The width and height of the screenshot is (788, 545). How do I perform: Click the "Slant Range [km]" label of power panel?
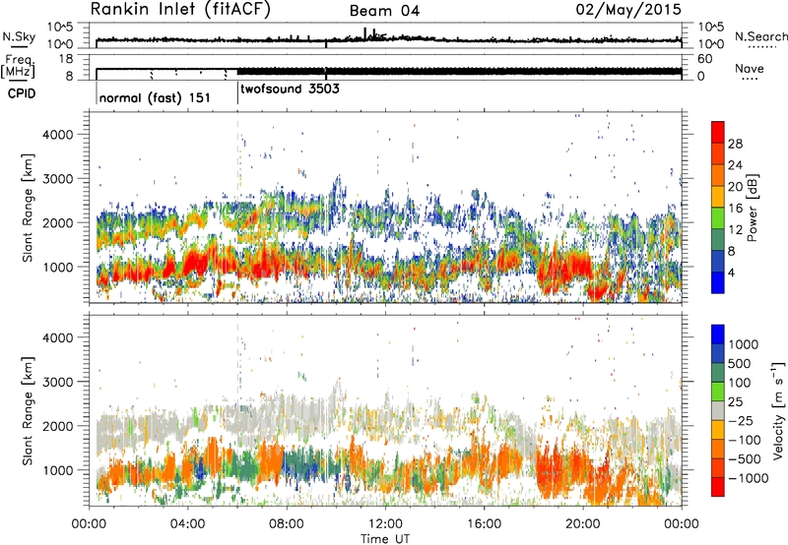click(x=28, y=208)
